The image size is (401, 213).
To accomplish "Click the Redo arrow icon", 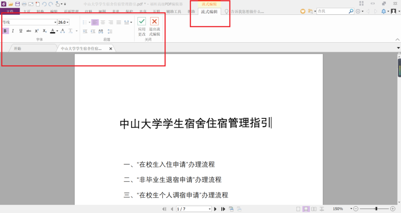I will click(x=50, y=4).
